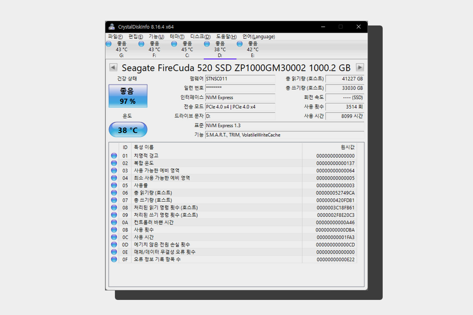Click the 원시값 column header
Viewport: 473px width, 315px height.
click(329, 147)
